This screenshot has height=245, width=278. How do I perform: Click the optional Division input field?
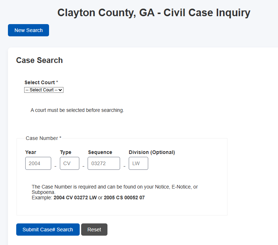[x=138, y=163]
